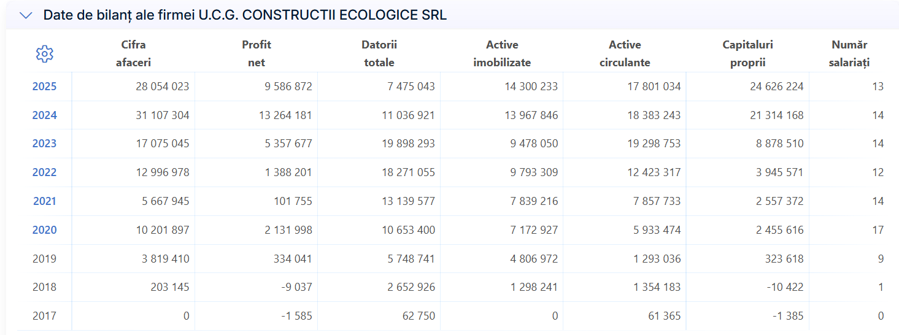The width and height of the screenshot is (899, 335).
Task: Click the value 323 618
Action: pos(785,259)
